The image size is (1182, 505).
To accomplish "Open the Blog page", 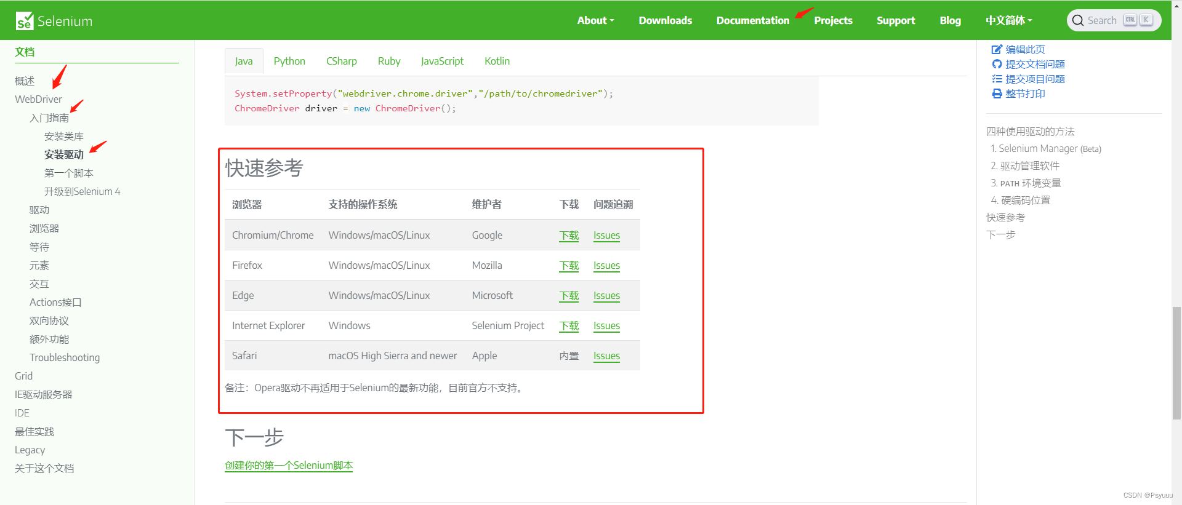I will 950,20.
